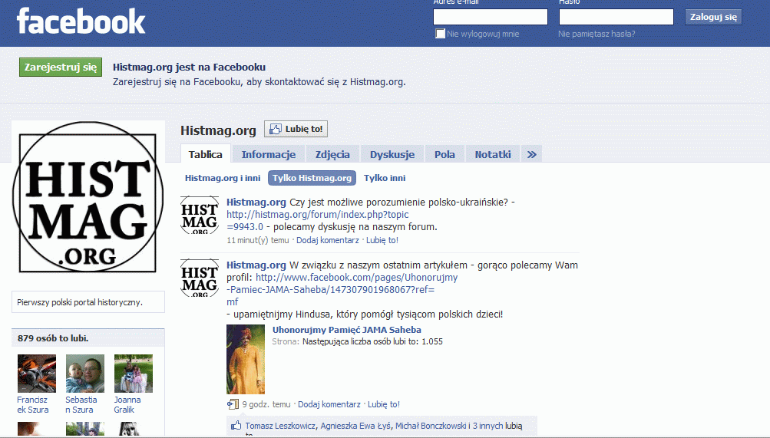Screen dimensions: 770x438
Task: Open the facebook.com/pages/Uhonorujmy link
Action: click(x=342, y=289)
